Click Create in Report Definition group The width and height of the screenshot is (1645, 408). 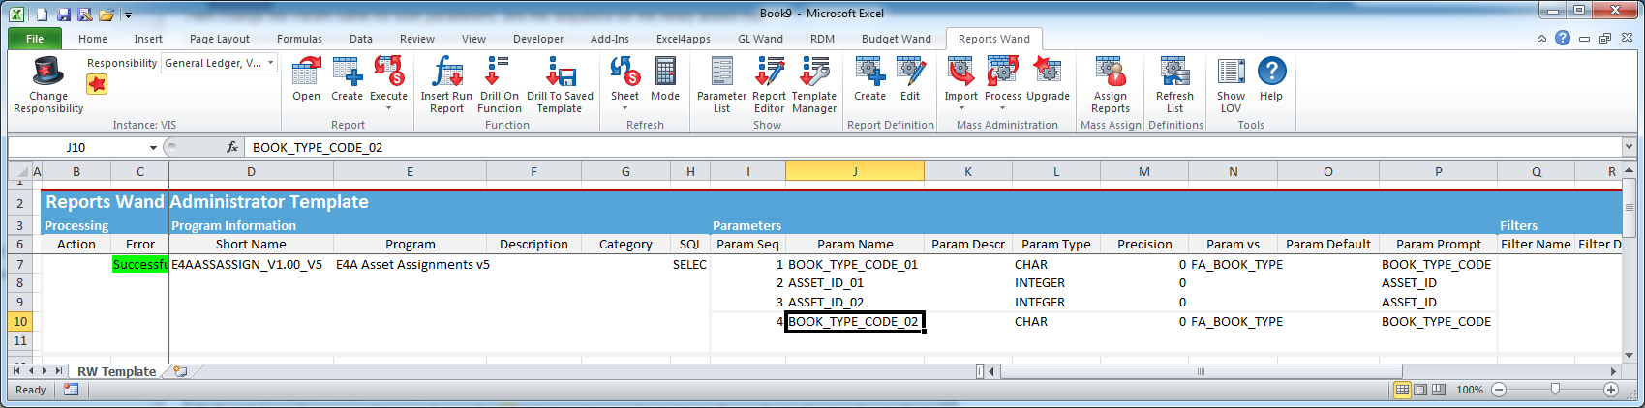click(x=869, y=72)
